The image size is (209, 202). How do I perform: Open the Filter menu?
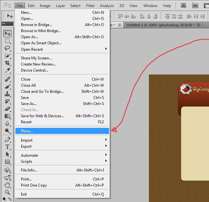point(90,5)
